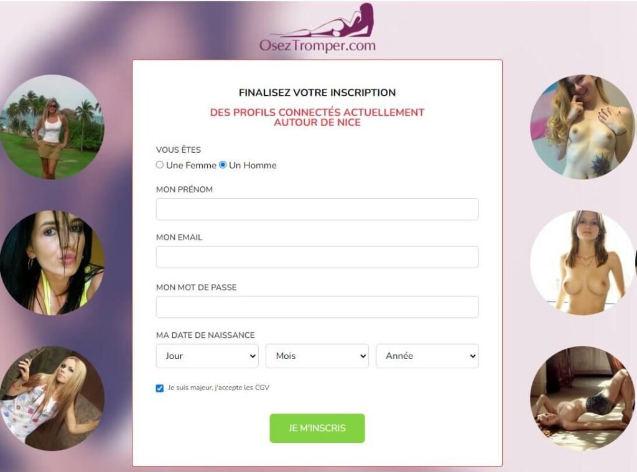Select the Un Homme radio button
The width and height of the screenshot is (637, 472).
tap(223, 165)
